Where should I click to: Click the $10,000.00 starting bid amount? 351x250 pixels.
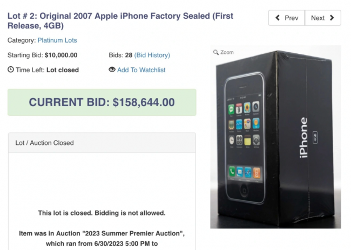click(61, 55)
